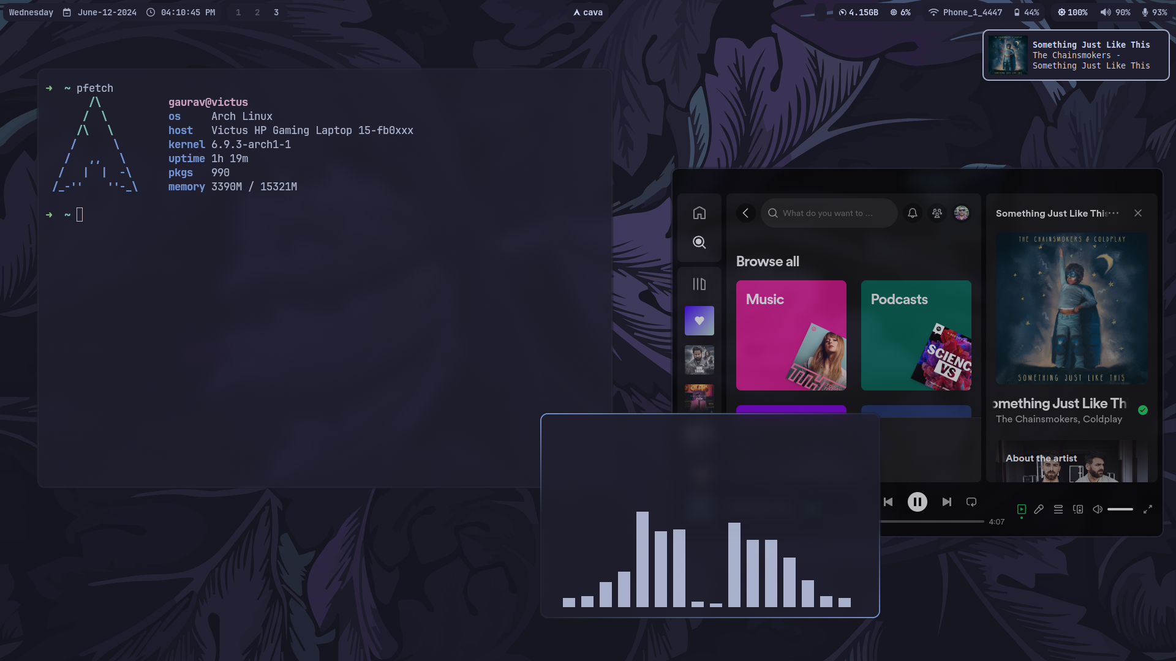Open the Music browse category card
Screen dimensions: 1176x661
[x=791, y=335]
